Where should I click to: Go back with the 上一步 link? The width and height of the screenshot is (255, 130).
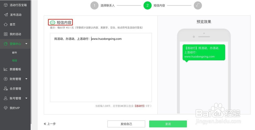[x=50, y=124]
